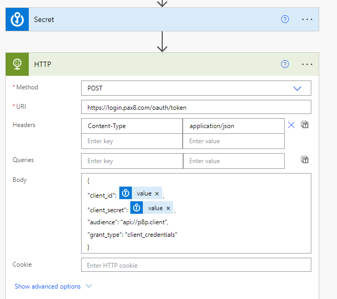Edit the Content-Type header key cell
Screen dimensions: 337x299
(132, 126)
